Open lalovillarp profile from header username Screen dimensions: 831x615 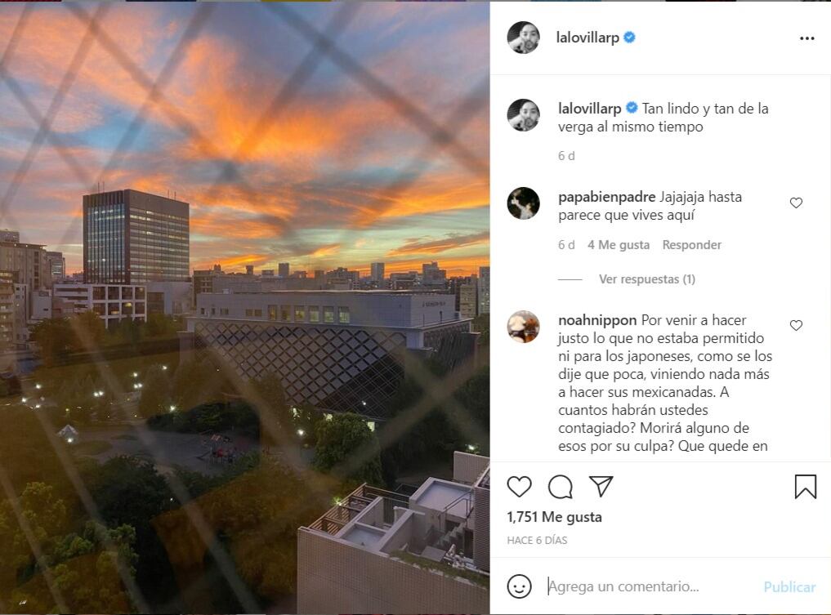coord(588,38)
